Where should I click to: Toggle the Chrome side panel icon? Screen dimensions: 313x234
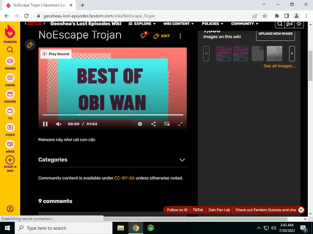point(287,16)
